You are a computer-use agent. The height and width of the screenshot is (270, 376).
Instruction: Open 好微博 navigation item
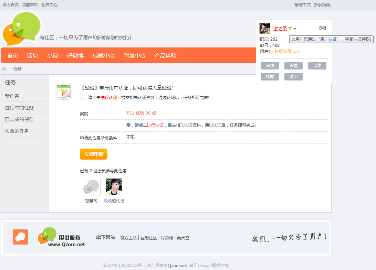click(75, 56)
